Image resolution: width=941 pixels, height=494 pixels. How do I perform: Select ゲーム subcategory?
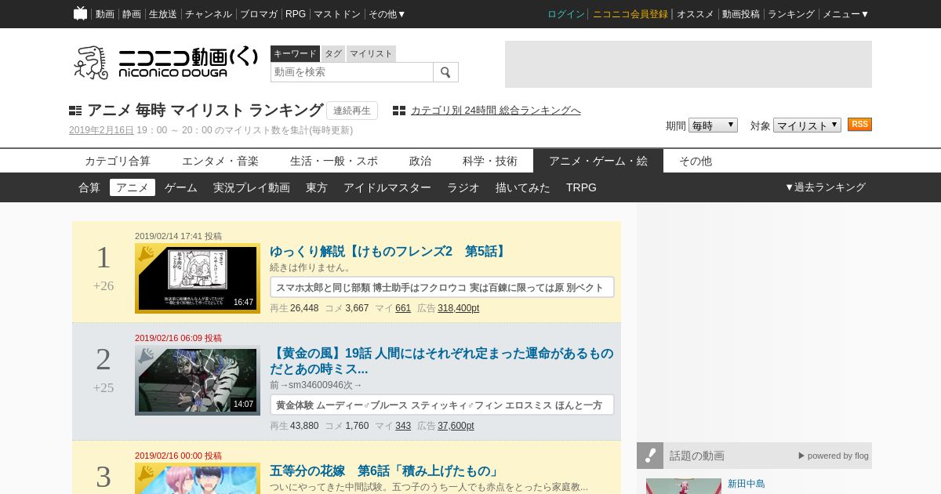pos(181,187)
